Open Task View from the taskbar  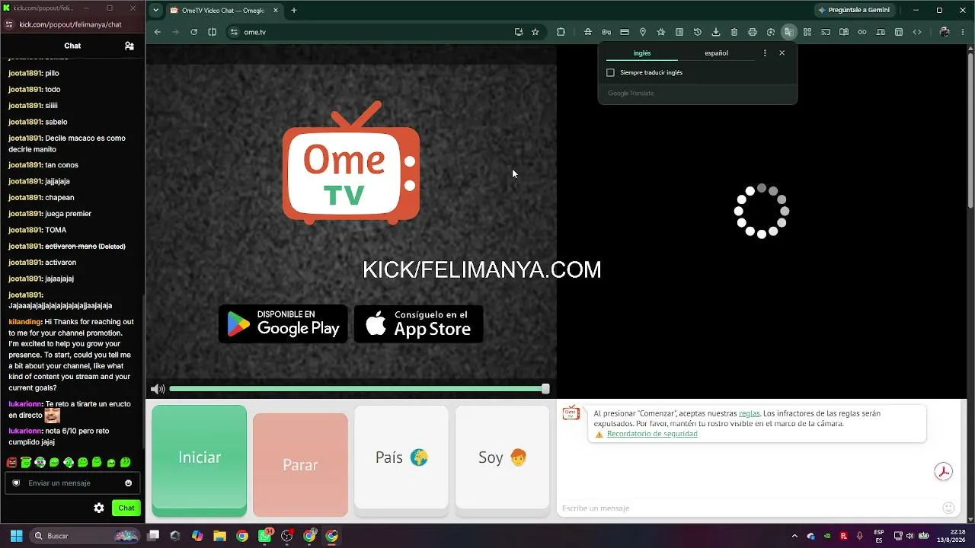tap(153, 536)
